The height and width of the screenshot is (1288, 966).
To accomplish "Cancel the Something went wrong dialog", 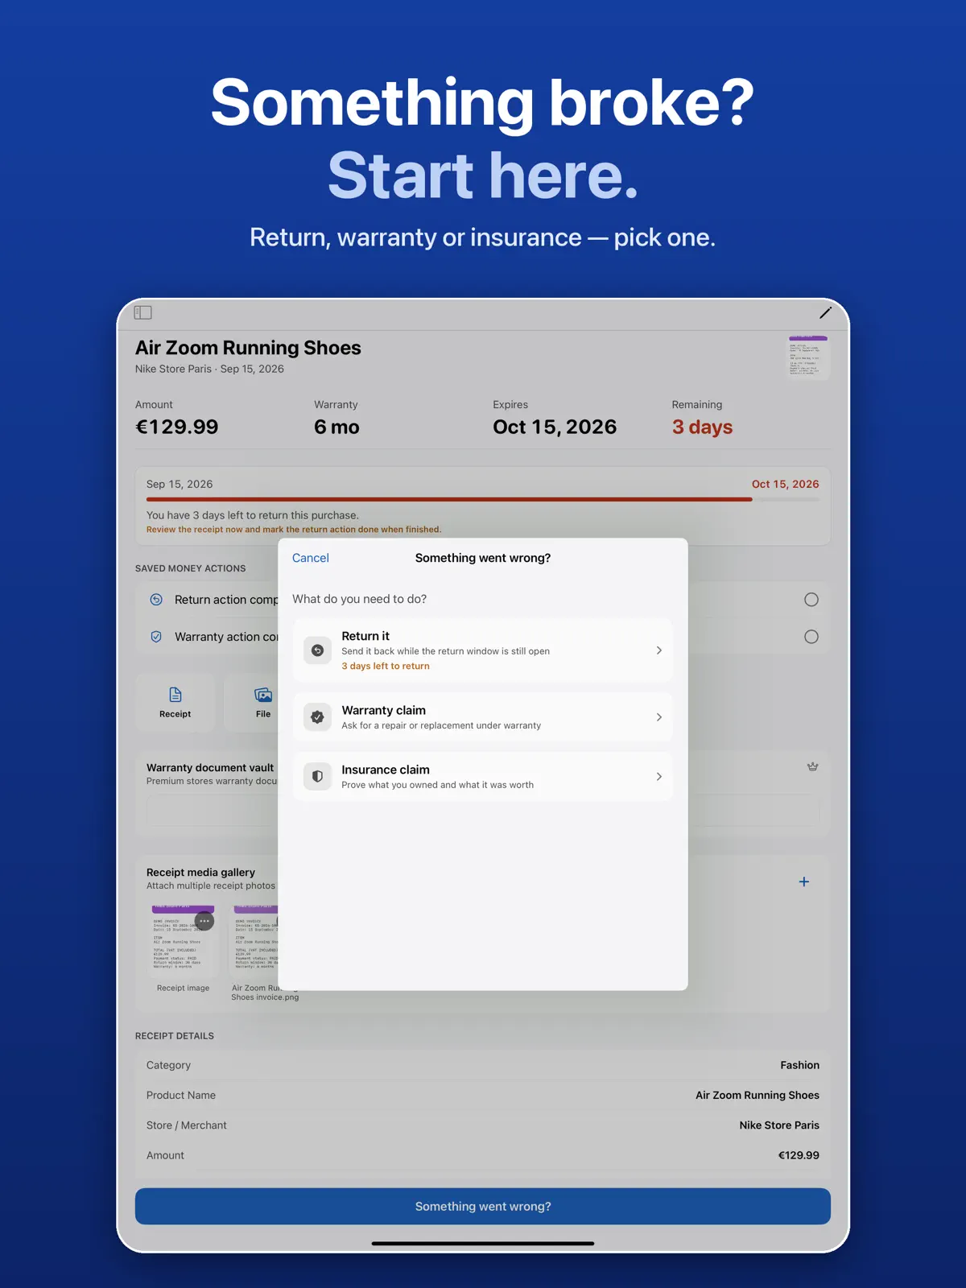I will pyautogui.click(x=310, y=558).
